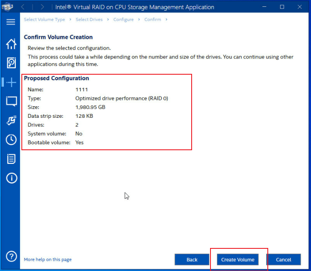Viewport: 311px width, 271px height.
Task: Minimize the application window
Action: coord(264,7)
